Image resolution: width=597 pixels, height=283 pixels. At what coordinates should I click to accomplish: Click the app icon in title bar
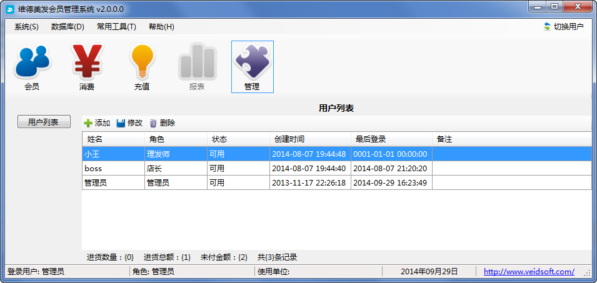11,9
